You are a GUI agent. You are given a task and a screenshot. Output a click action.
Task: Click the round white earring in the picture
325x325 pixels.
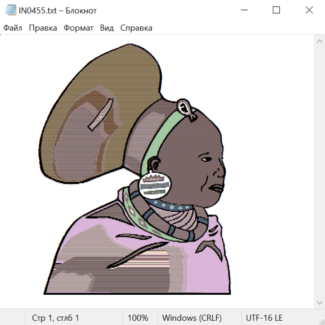(155, 184)
